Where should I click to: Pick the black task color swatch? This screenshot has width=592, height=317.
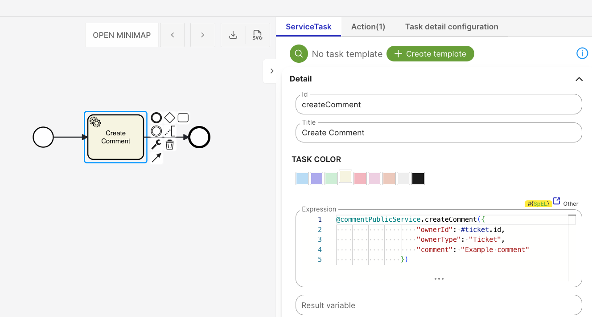coord(418,179)
